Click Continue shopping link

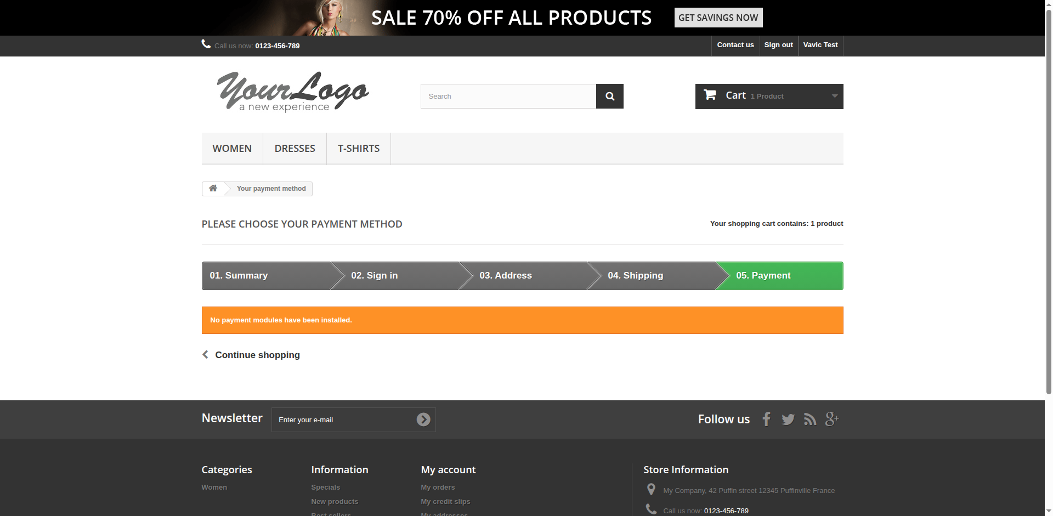pos(257,355)
